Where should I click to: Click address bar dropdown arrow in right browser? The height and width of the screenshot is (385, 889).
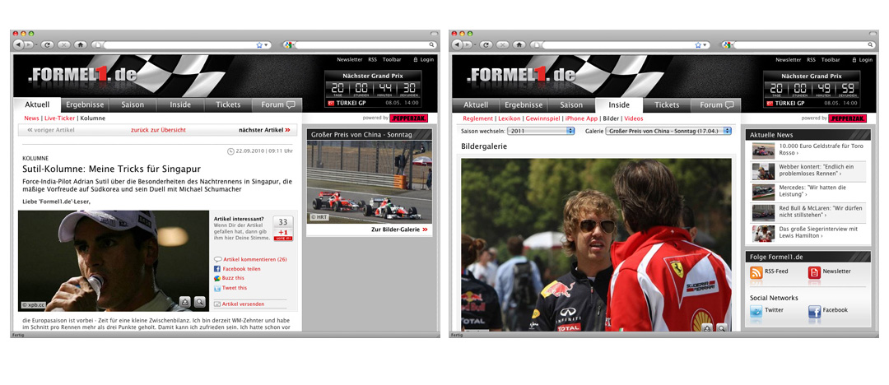(x=706, y=44)
